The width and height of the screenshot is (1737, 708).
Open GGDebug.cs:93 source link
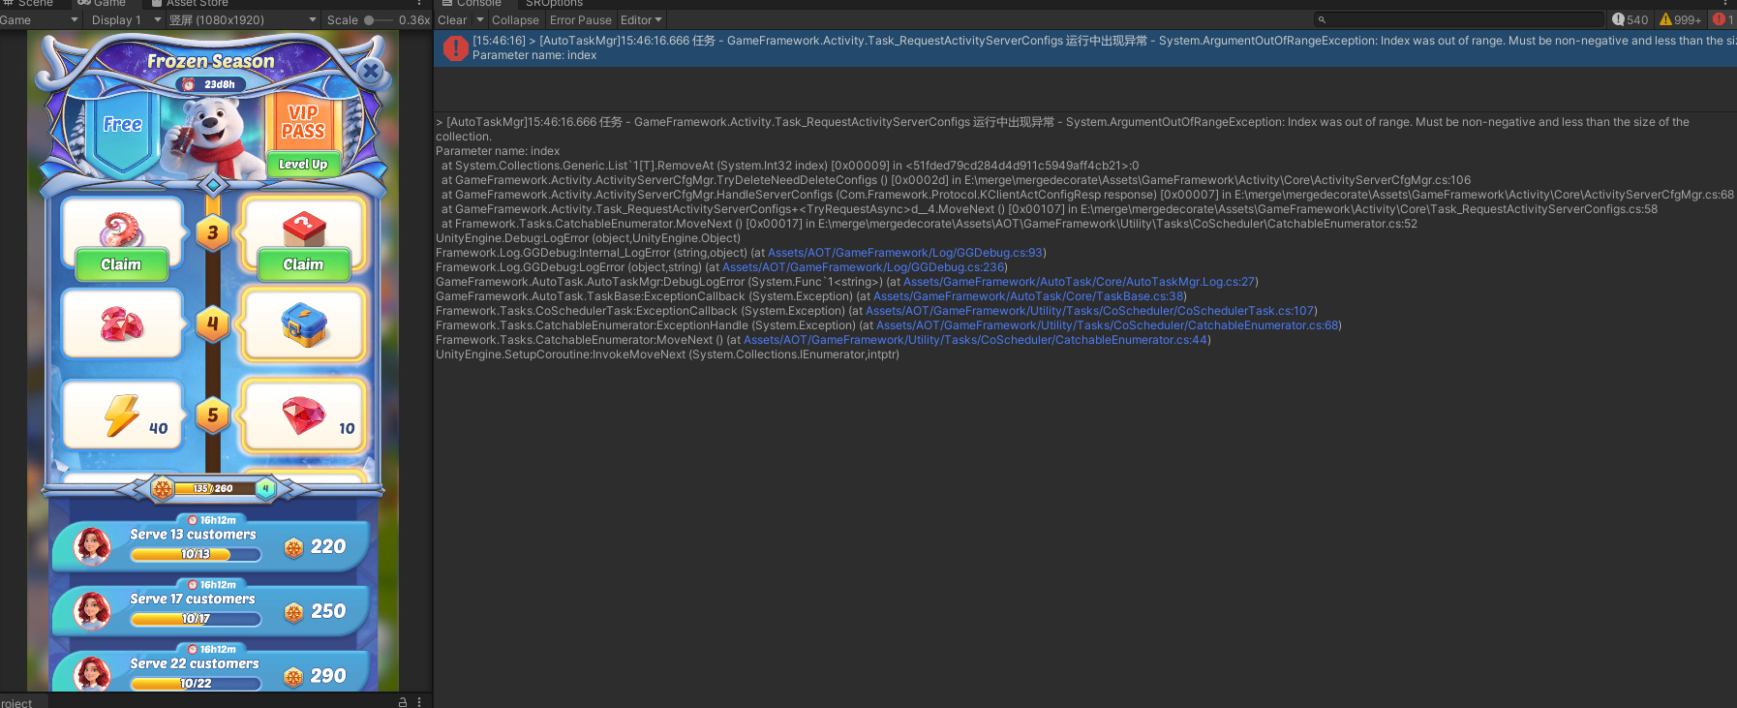pyautogui.click(x=905, y=253)
